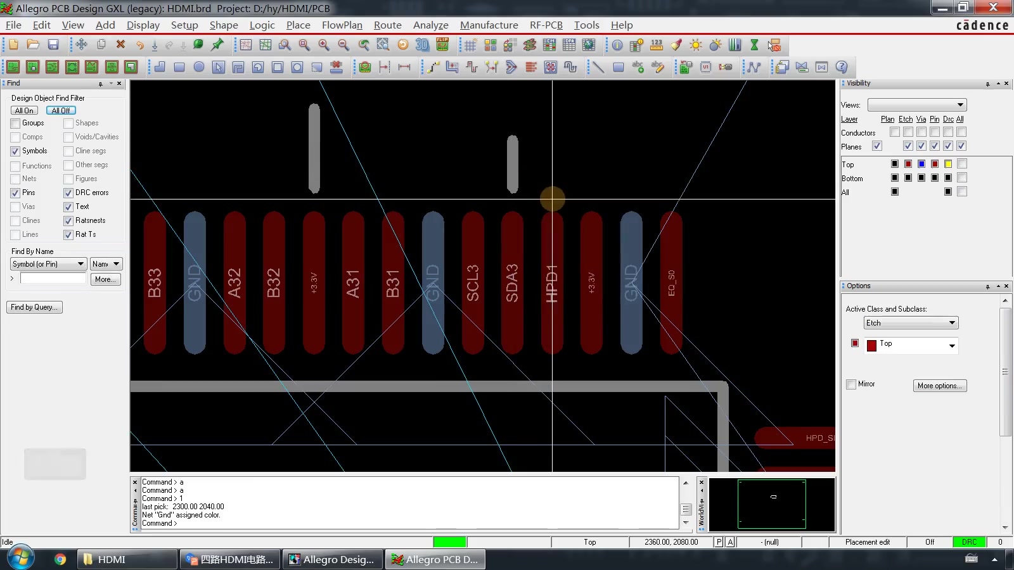Select the Copy tool icon
The width and height of the screenshot is (1014, 570).
coord(101,45)
